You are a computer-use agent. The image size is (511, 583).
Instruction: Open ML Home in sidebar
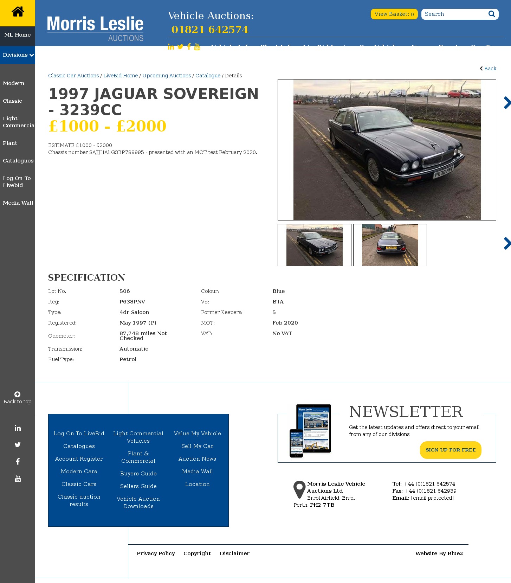pyautogui.click(x=18, y=35)
